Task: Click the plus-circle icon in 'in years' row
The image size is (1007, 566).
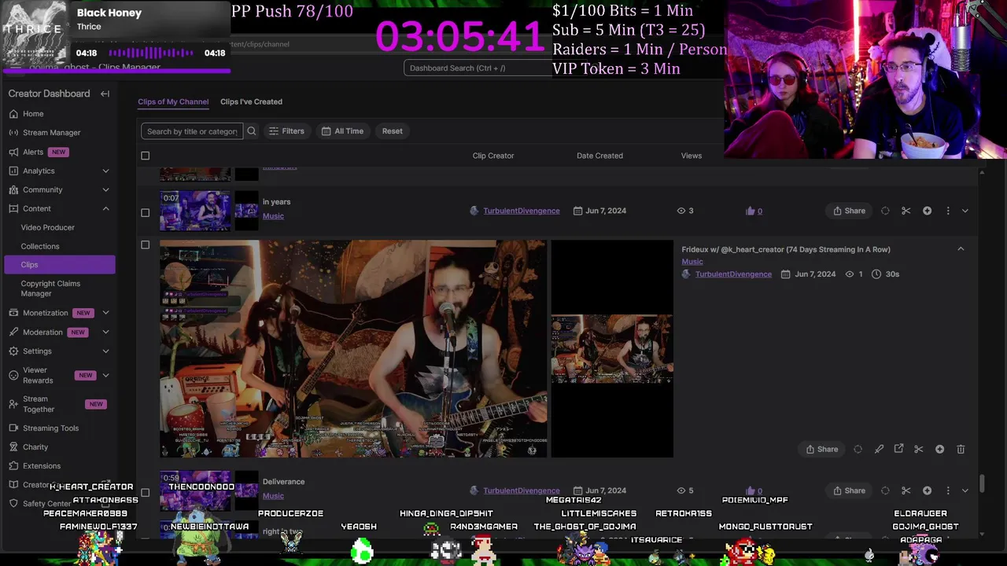Action: (x=927, y=211)
